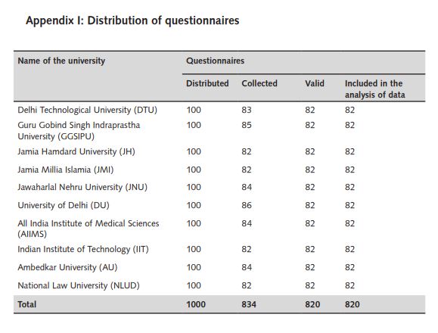Select All India Institute of Medical Sciences cell
Viewport: 438px width, 333px height.
point(89,229)
